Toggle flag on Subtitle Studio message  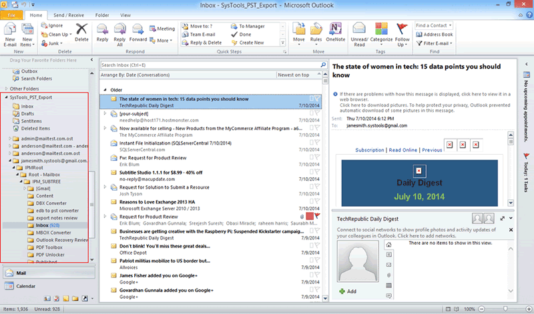pyautogui.click(x=317, y=172)
